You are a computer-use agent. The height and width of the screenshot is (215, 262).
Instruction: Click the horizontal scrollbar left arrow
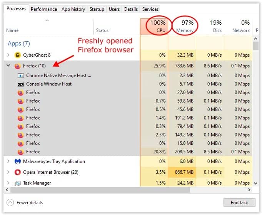click(7, 190)
